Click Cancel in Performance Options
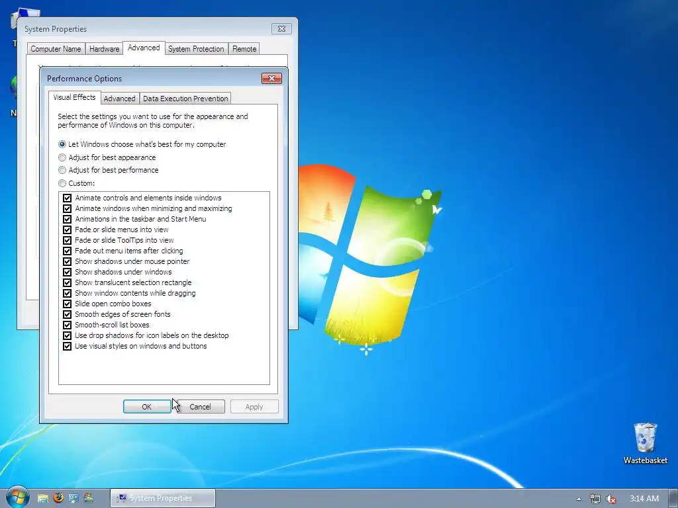The image size is (678, 508). pyautogui.click(x=200, y=407)
